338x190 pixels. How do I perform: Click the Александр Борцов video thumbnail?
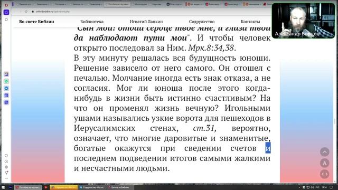pos(303,21)
